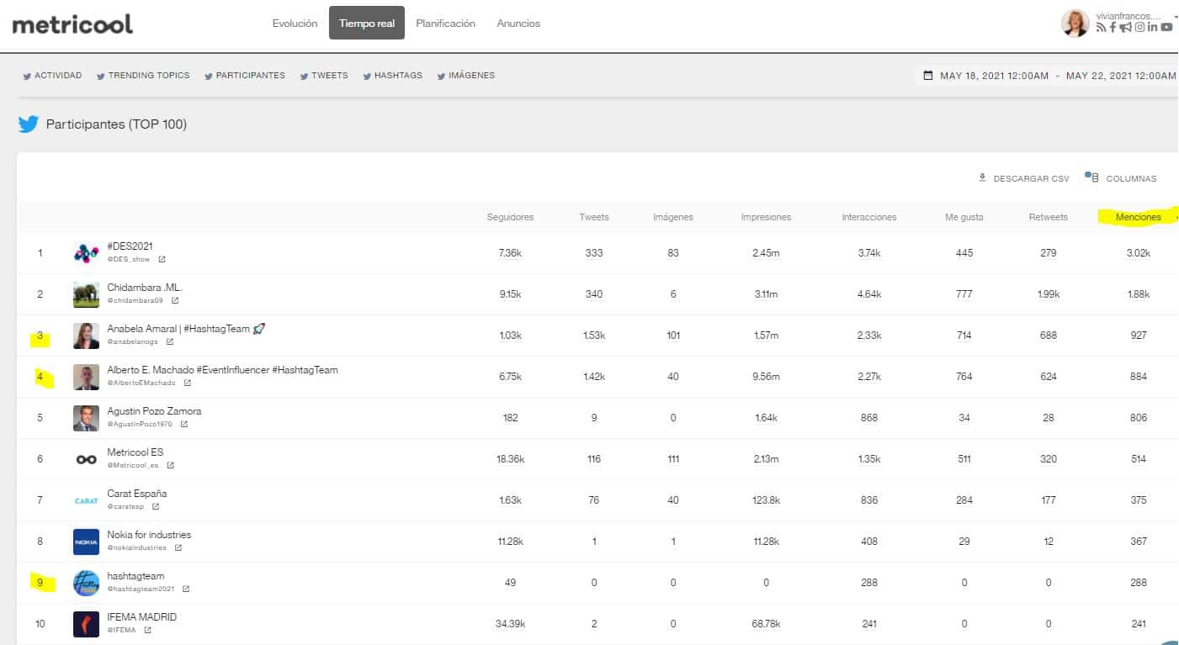Click the Nokia for industries avatar

87,542
